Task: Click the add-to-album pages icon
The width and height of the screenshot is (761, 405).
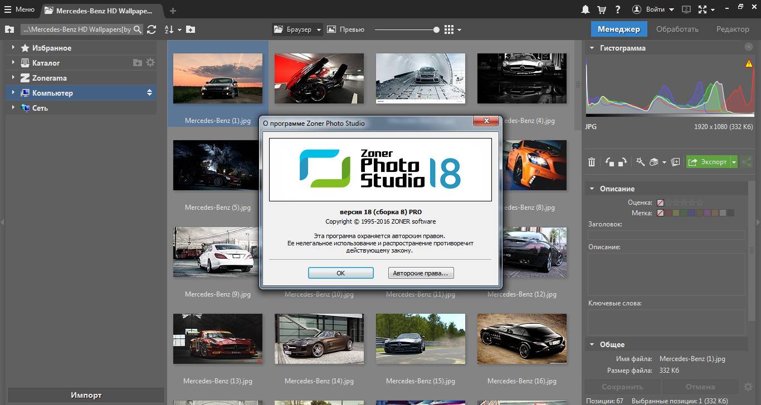Action: [x=675, y=162]
